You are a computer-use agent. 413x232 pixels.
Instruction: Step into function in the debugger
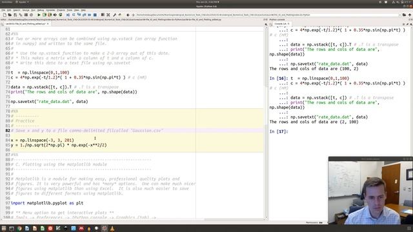click(x=79, y=15)
